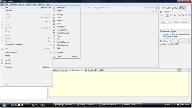This screenshot has height=108, width=192.
Task: Click the Connect link under Connect Mylyn
Action: point(166,35)
